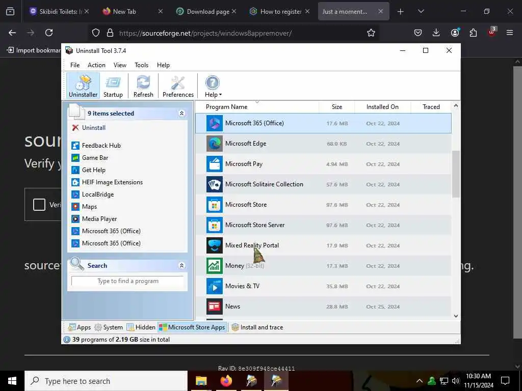Switch to Microsoft Store Apps tab

click(x=192, y=327)
